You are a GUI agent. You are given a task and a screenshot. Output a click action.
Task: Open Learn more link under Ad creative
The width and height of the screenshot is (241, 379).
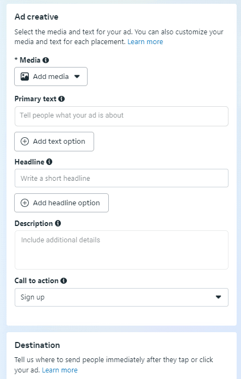point(145,42)
